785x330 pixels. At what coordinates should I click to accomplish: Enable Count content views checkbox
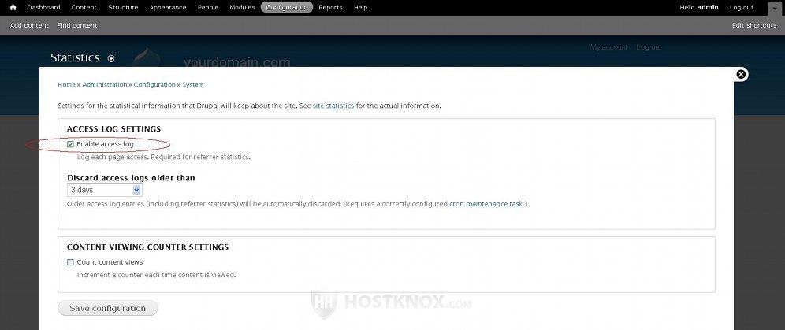71,262
